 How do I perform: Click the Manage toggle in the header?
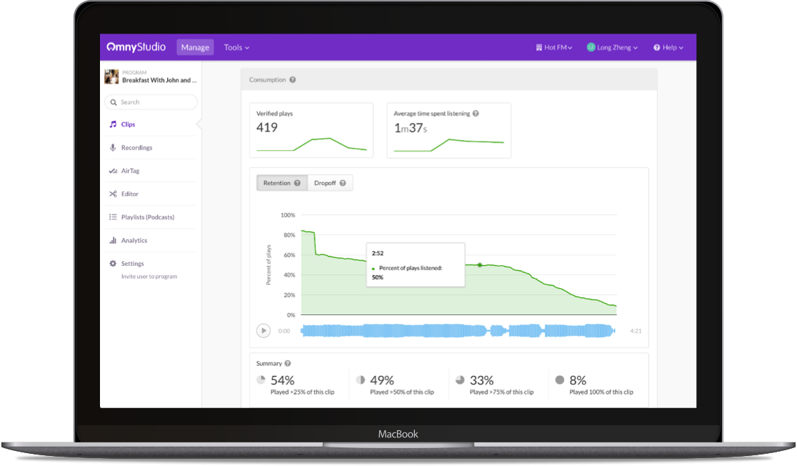pyautogui.click(x=195, y=46)
